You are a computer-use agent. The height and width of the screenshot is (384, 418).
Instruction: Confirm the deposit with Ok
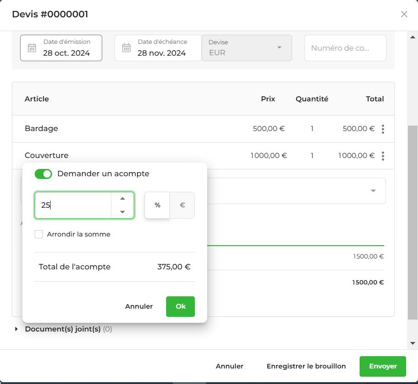[x=180, y=307]
